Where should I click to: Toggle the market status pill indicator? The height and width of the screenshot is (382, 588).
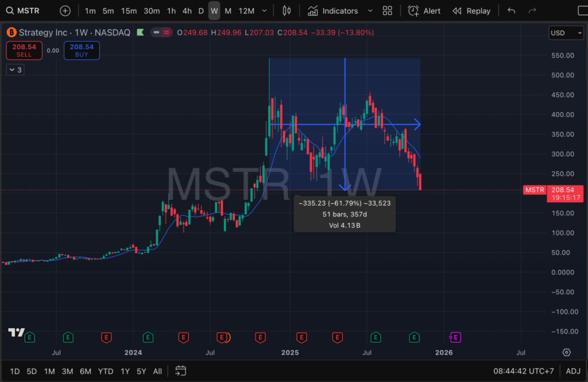(161, 33)
